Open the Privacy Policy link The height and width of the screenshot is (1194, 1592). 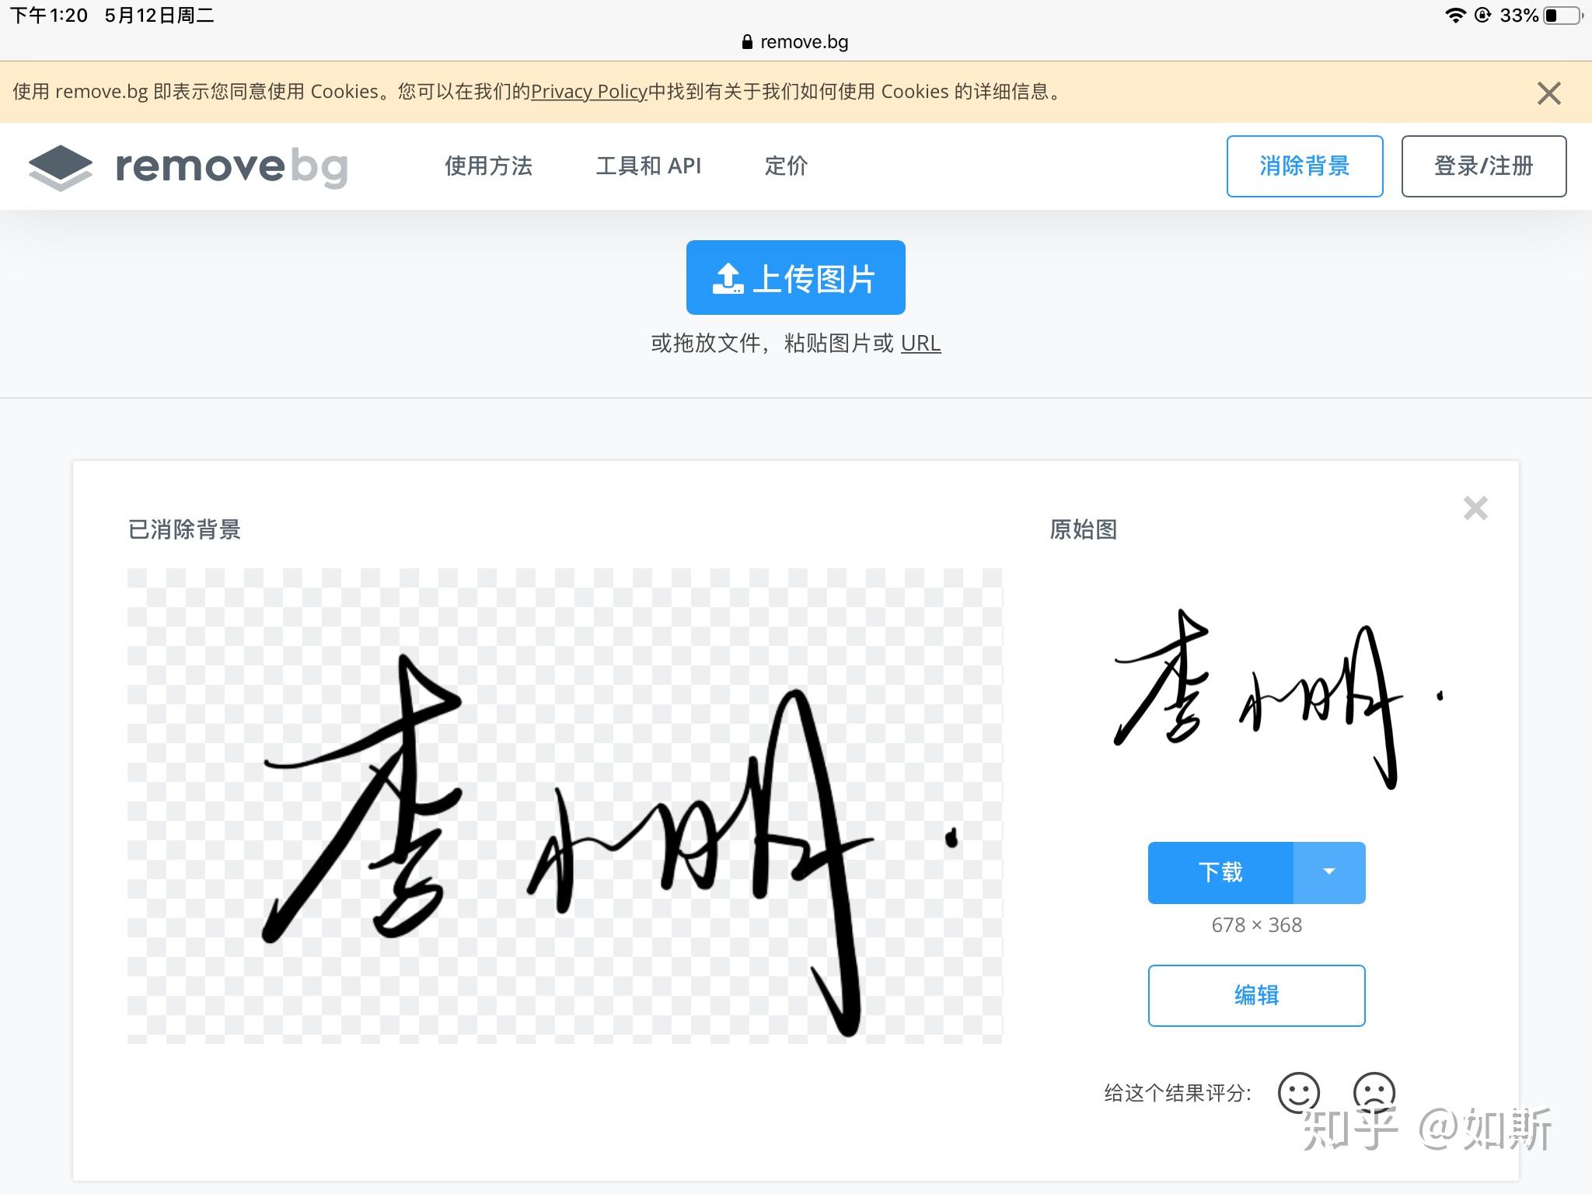coord(588,92)
